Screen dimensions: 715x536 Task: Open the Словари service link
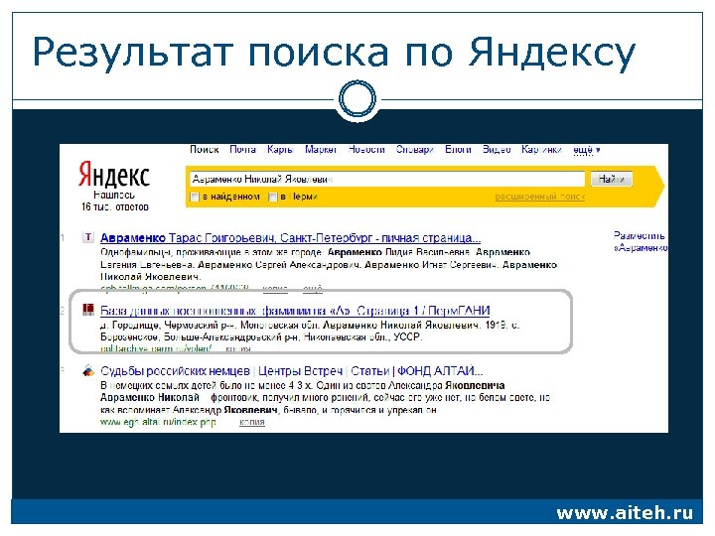pyautogui.click(x=414, y=150)
